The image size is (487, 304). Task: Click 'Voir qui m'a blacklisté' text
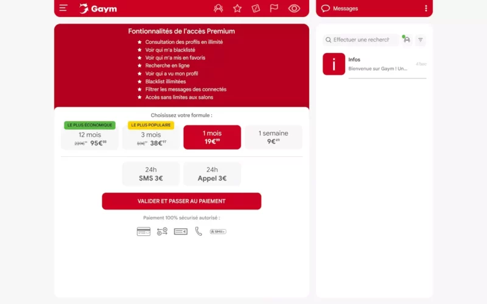(170, 50)
